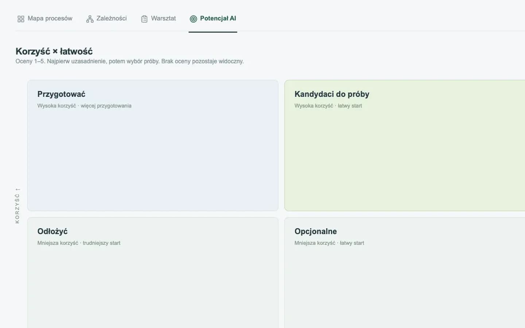Viewport: 525px width, 328px height.
Task: Select the Odłożyć quadrant title
Action: tap(52, 231)
